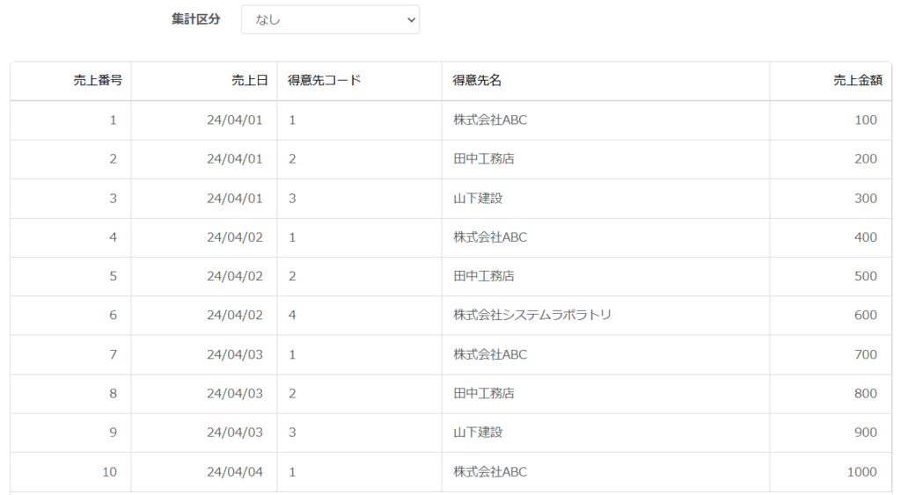Click the 売上日 column header
Screen dimensions: 901x495
coord(204,81)
